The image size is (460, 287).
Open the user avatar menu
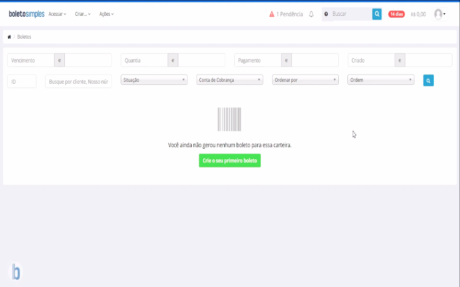[x=437, y=14]
